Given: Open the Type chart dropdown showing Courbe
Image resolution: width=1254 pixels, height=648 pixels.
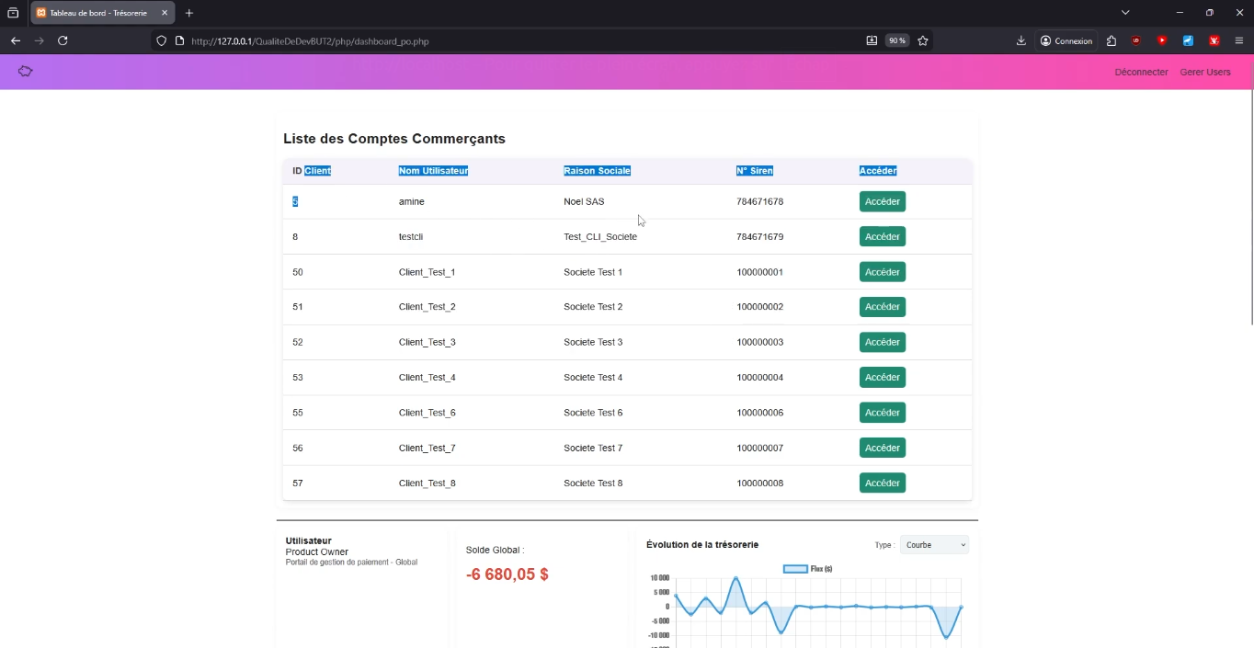Looking at the screenshot, I should (934, 545).
